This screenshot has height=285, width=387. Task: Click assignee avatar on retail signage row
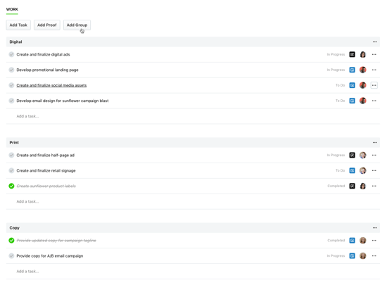click(x=363, y=170)
